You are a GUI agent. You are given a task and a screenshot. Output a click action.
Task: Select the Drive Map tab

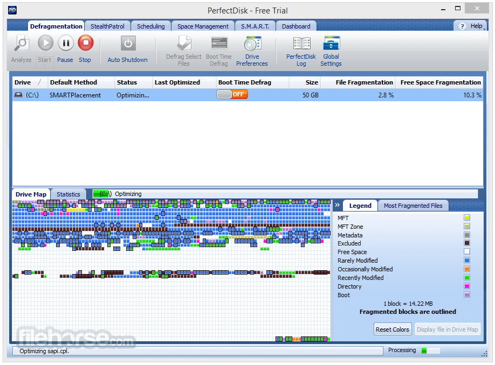coord(31,194)
